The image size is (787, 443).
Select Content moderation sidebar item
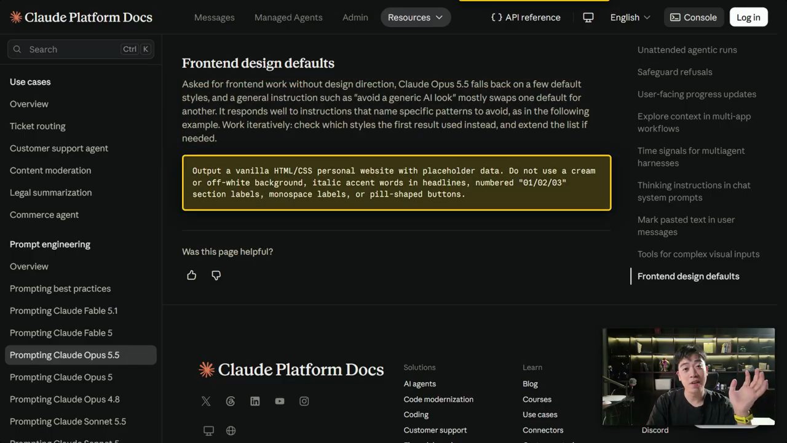[50, 170]
